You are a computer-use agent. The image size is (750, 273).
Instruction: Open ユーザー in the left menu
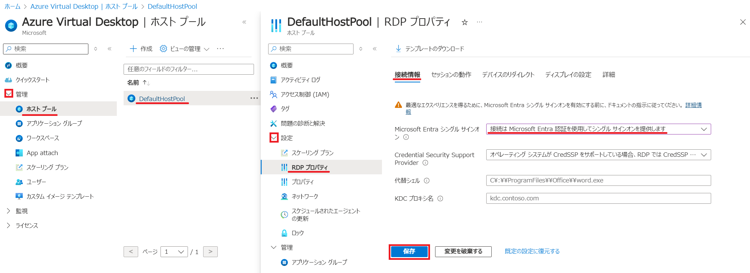[36, 182]
